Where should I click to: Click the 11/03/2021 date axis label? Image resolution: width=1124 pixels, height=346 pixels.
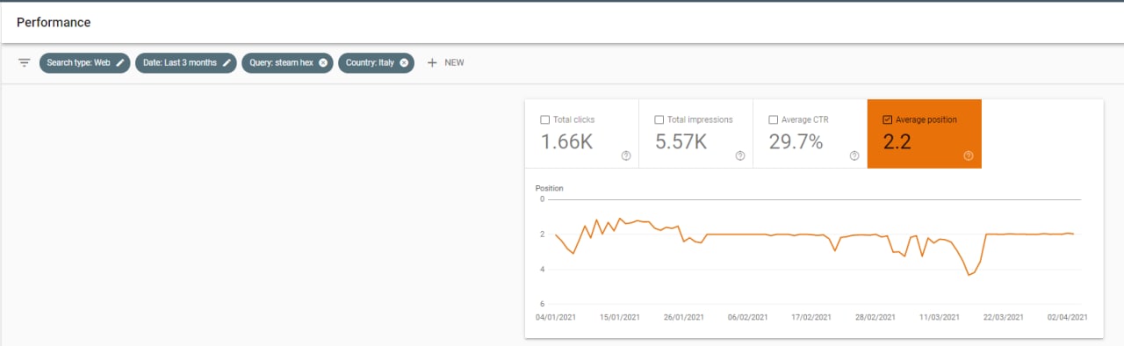click(x=940, y=317)
